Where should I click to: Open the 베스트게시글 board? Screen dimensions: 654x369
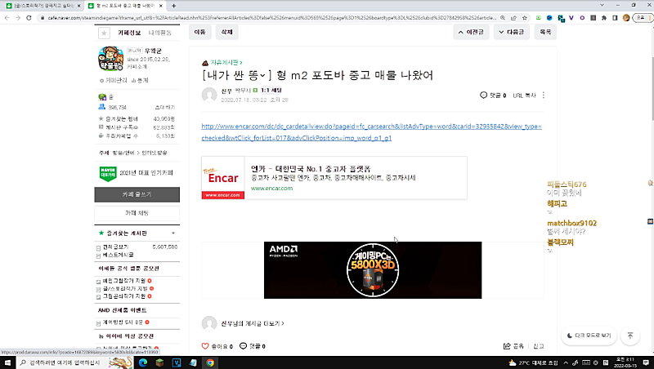coord(118,255)
